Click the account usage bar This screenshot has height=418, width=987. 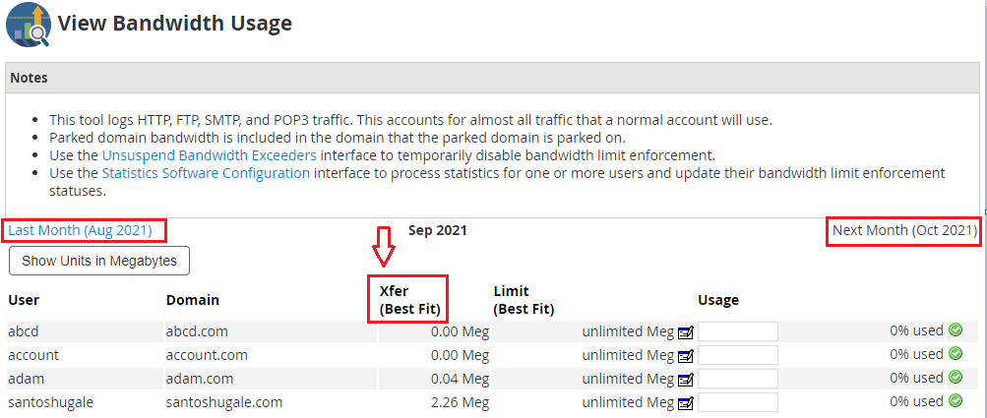738,355
